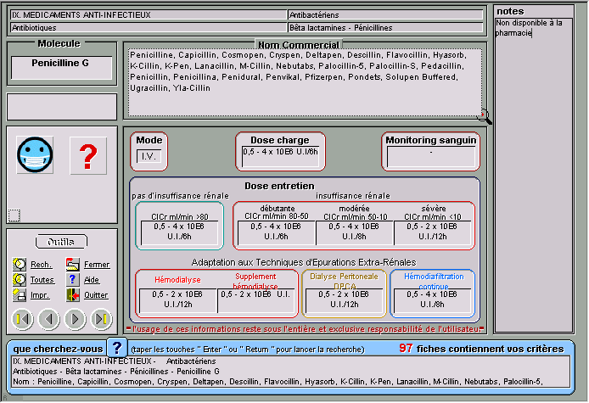Go to the next record
Viewport: 589px width, 403px height.
click(x=76, y=319)
